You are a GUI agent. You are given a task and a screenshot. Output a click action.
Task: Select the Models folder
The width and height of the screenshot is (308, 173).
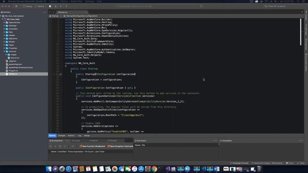click(12, 42)
